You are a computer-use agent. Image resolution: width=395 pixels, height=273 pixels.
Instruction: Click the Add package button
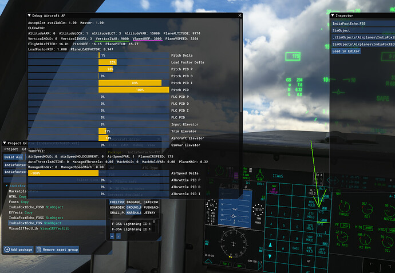[18, 250]
